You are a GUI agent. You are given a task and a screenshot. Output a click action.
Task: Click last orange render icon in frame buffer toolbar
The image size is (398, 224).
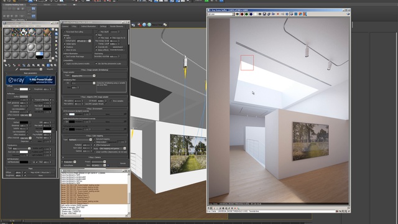coord(305,14)
